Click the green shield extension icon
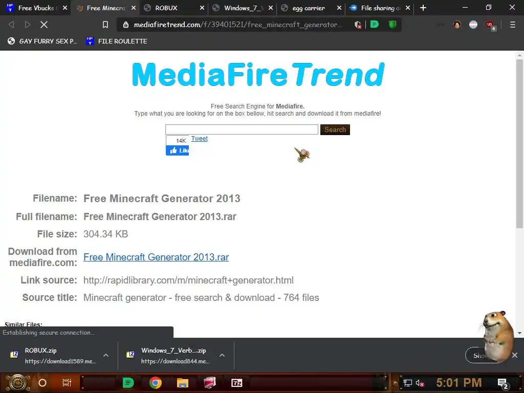 pyautogui.click(x=392, y=24)
